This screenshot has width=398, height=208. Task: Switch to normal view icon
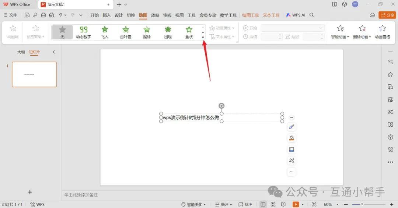[263, 204]
